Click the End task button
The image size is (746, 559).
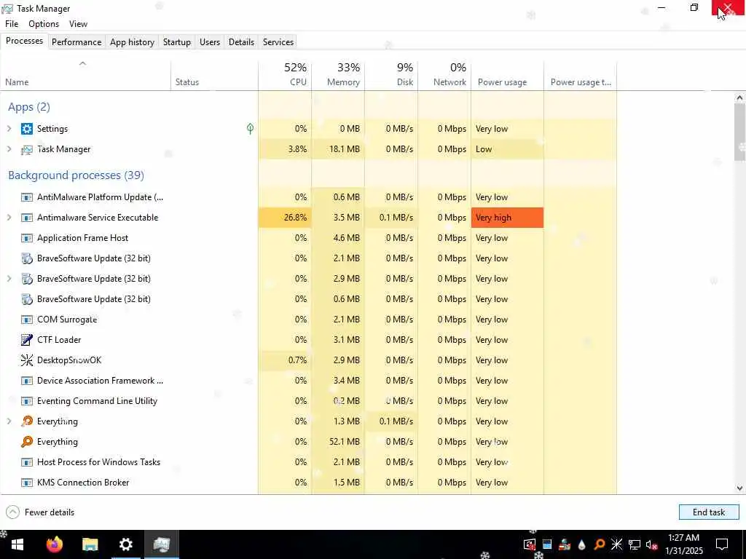click(x=709, y=512)
